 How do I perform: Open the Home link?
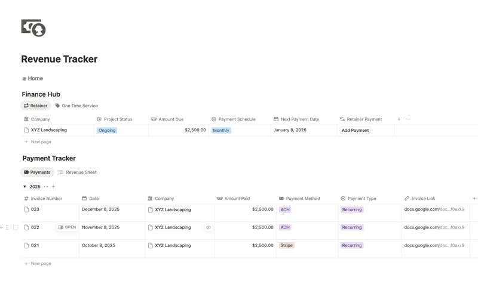point(35,78)
